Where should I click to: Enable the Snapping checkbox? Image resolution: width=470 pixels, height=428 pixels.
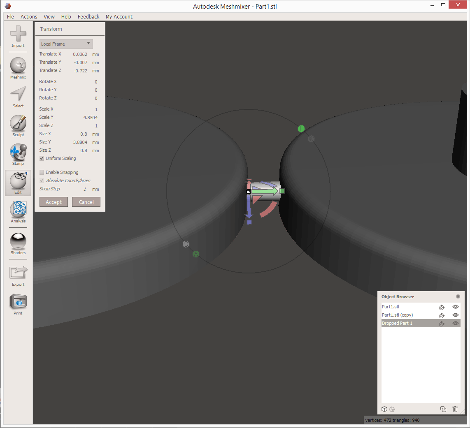tap(42, 172)
